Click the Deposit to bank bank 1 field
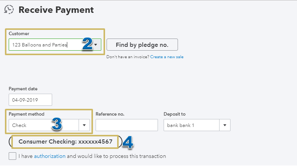297x167 pixels. coord(191,125)
